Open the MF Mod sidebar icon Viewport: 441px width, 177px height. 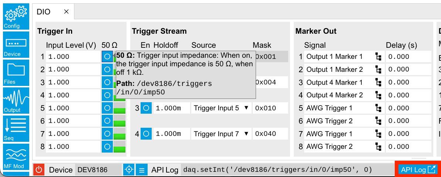pos(16,157)
